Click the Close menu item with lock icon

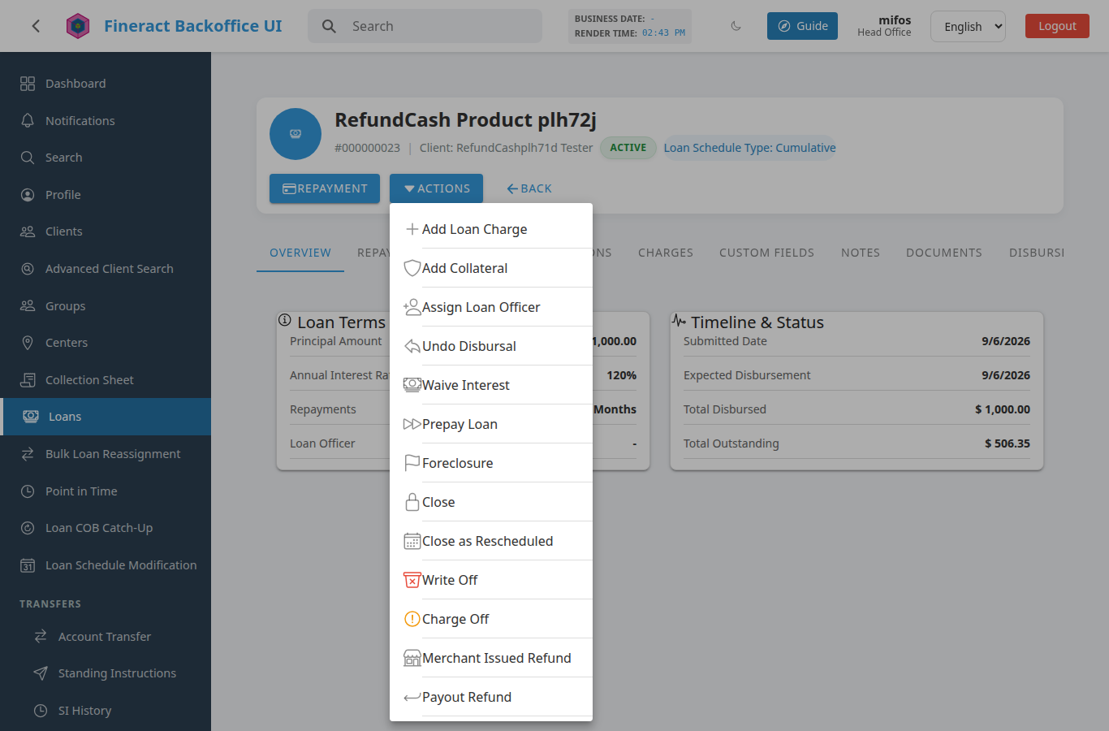491,502
